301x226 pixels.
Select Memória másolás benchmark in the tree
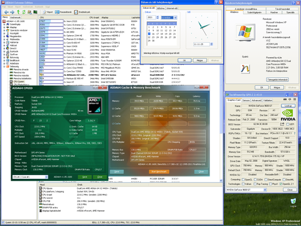(19, 75)
